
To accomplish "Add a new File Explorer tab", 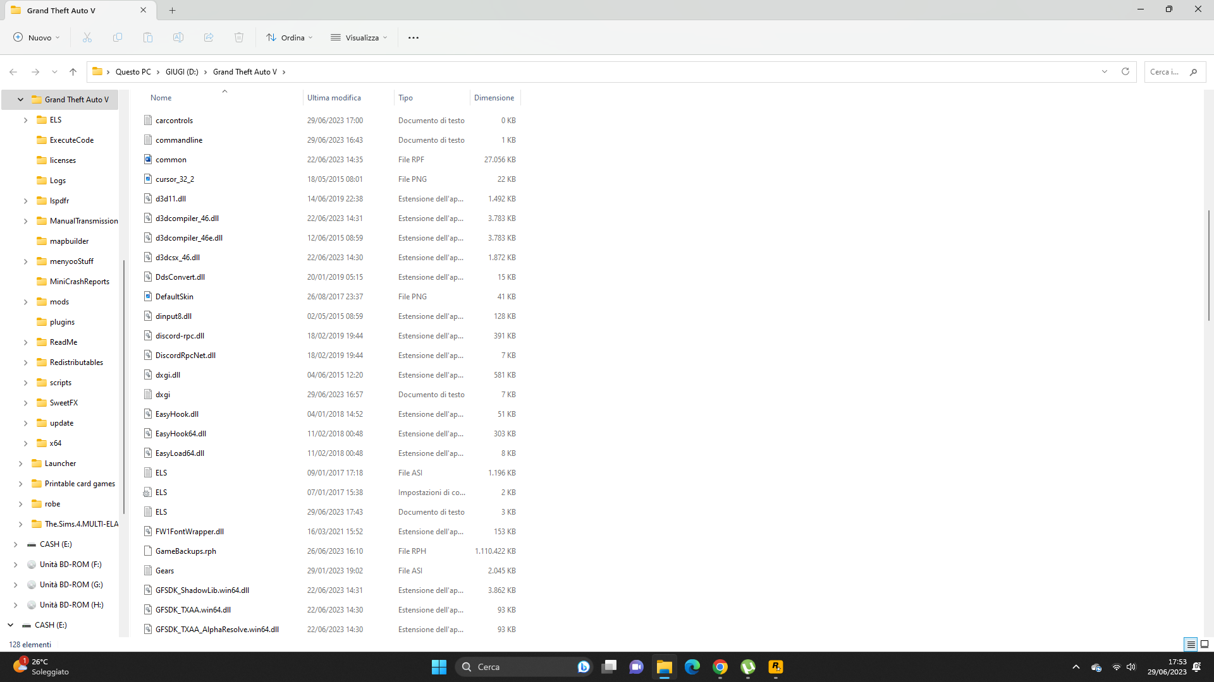I will click(x=173, y=10).
